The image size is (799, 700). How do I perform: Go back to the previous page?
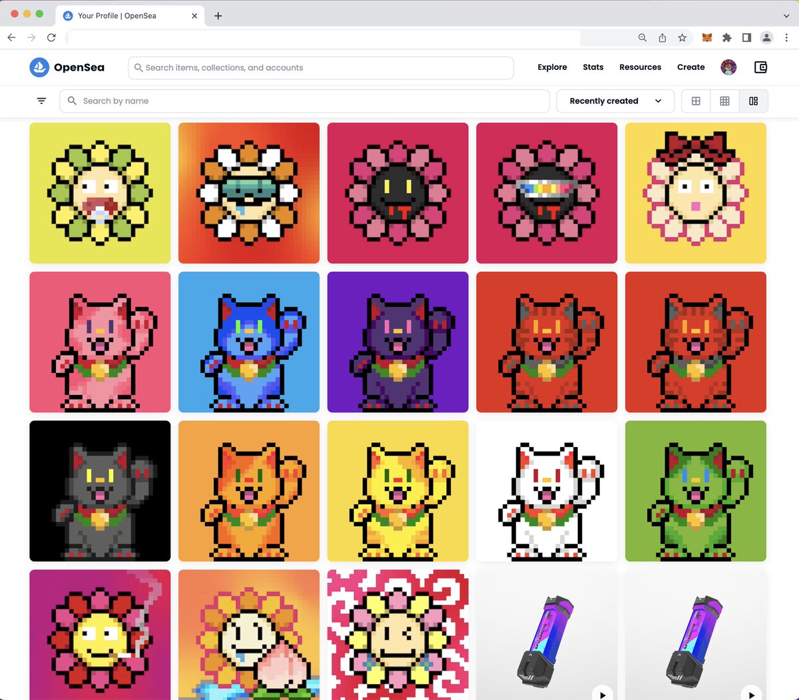[11, 38]
